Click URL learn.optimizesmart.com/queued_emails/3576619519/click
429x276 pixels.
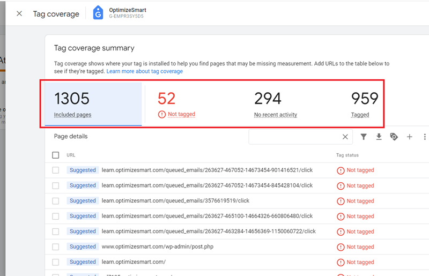click(175, 201)
